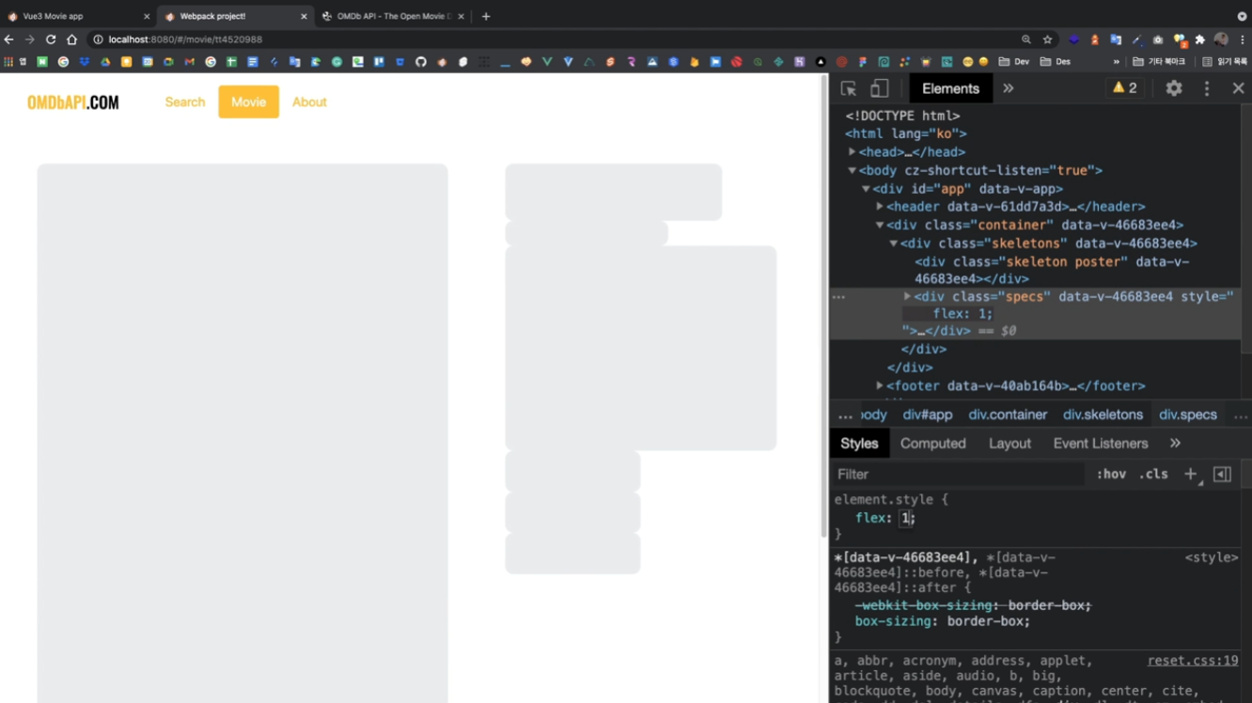Click the div#app breadcrumb
The height and width of the screenshot is (703, 1252).
click(x=928, y=414)
